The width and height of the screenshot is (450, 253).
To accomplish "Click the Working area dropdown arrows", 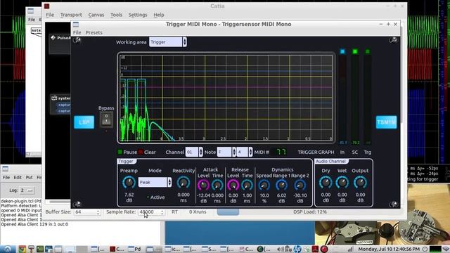I will tap(184, 42).
